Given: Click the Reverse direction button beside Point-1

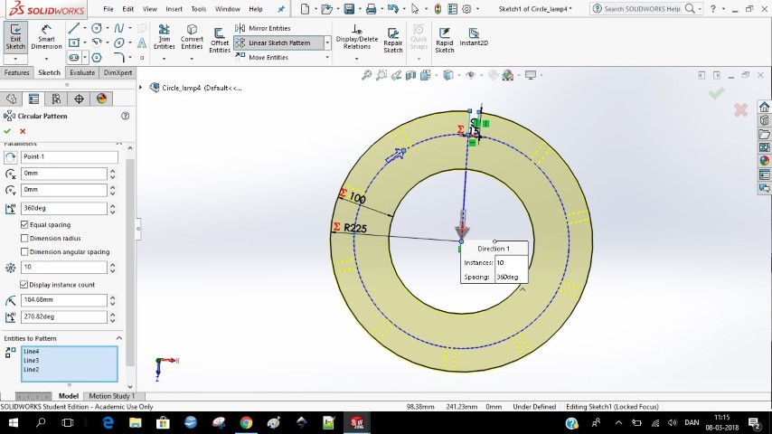Looking at the screenshot, I should pyautogui.click(x=10, y=157).
